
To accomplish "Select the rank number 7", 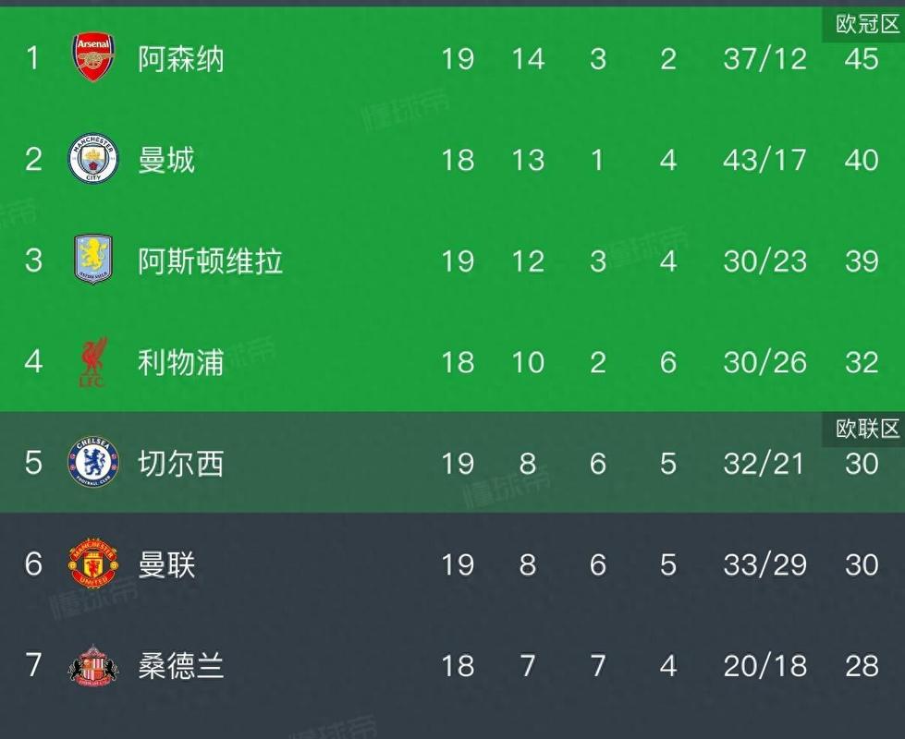I will pyautogui.click(x=33, y=665).
